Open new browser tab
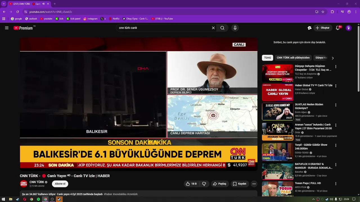Viewport: 360px width, 202px height. (x=55, y=4)
